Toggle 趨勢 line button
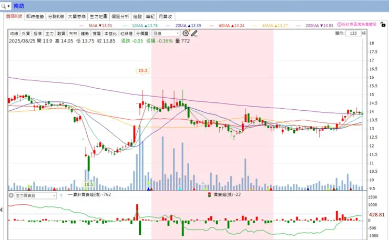This screenshot has height=240, width=389. point(85,34)
